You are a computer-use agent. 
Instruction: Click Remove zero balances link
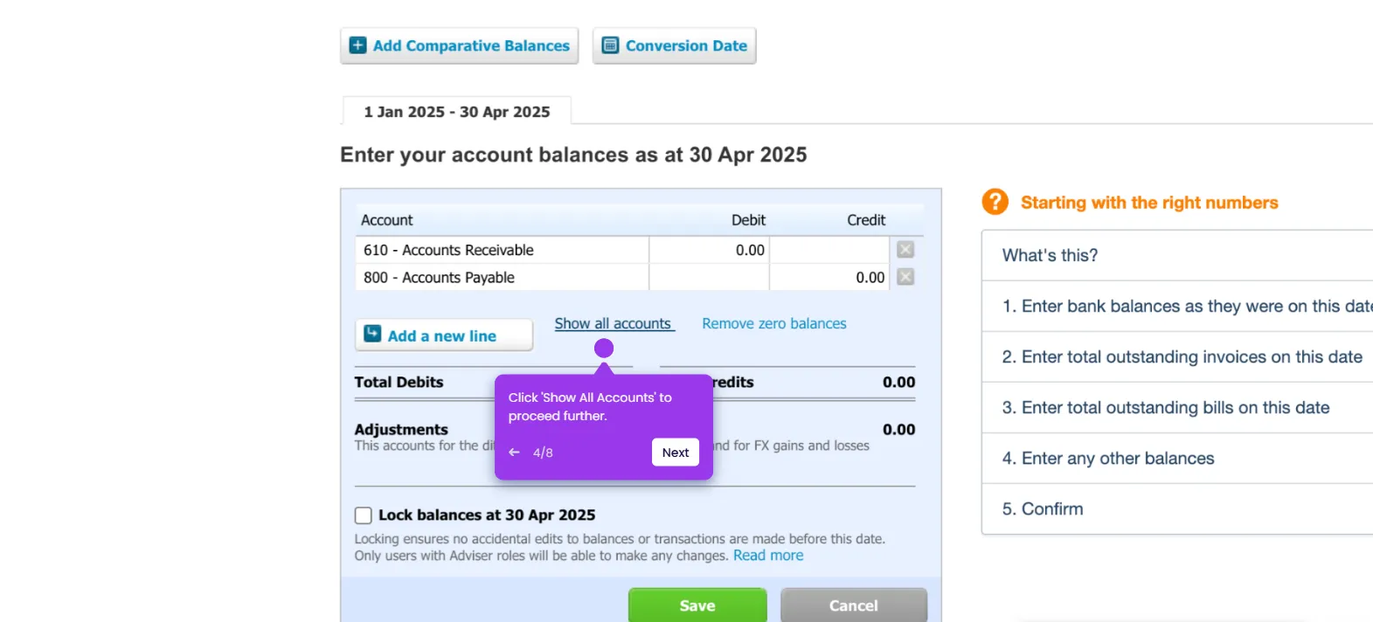tap(774, 323)
